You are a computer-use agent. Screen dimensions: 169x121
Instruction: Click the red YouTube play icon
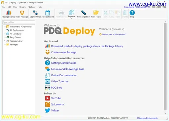48,98
